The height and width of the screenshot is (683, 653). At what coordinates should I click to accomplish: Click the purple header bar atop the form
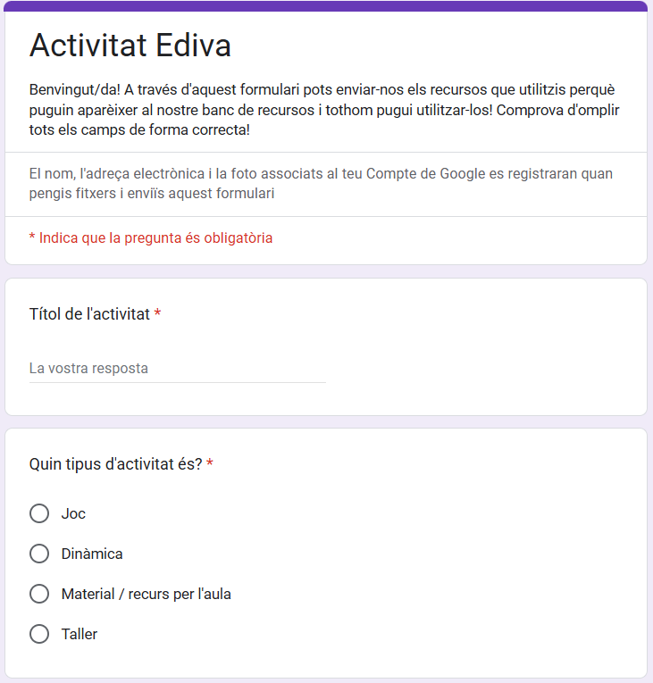pyautogui.click(x=326, y=5)
